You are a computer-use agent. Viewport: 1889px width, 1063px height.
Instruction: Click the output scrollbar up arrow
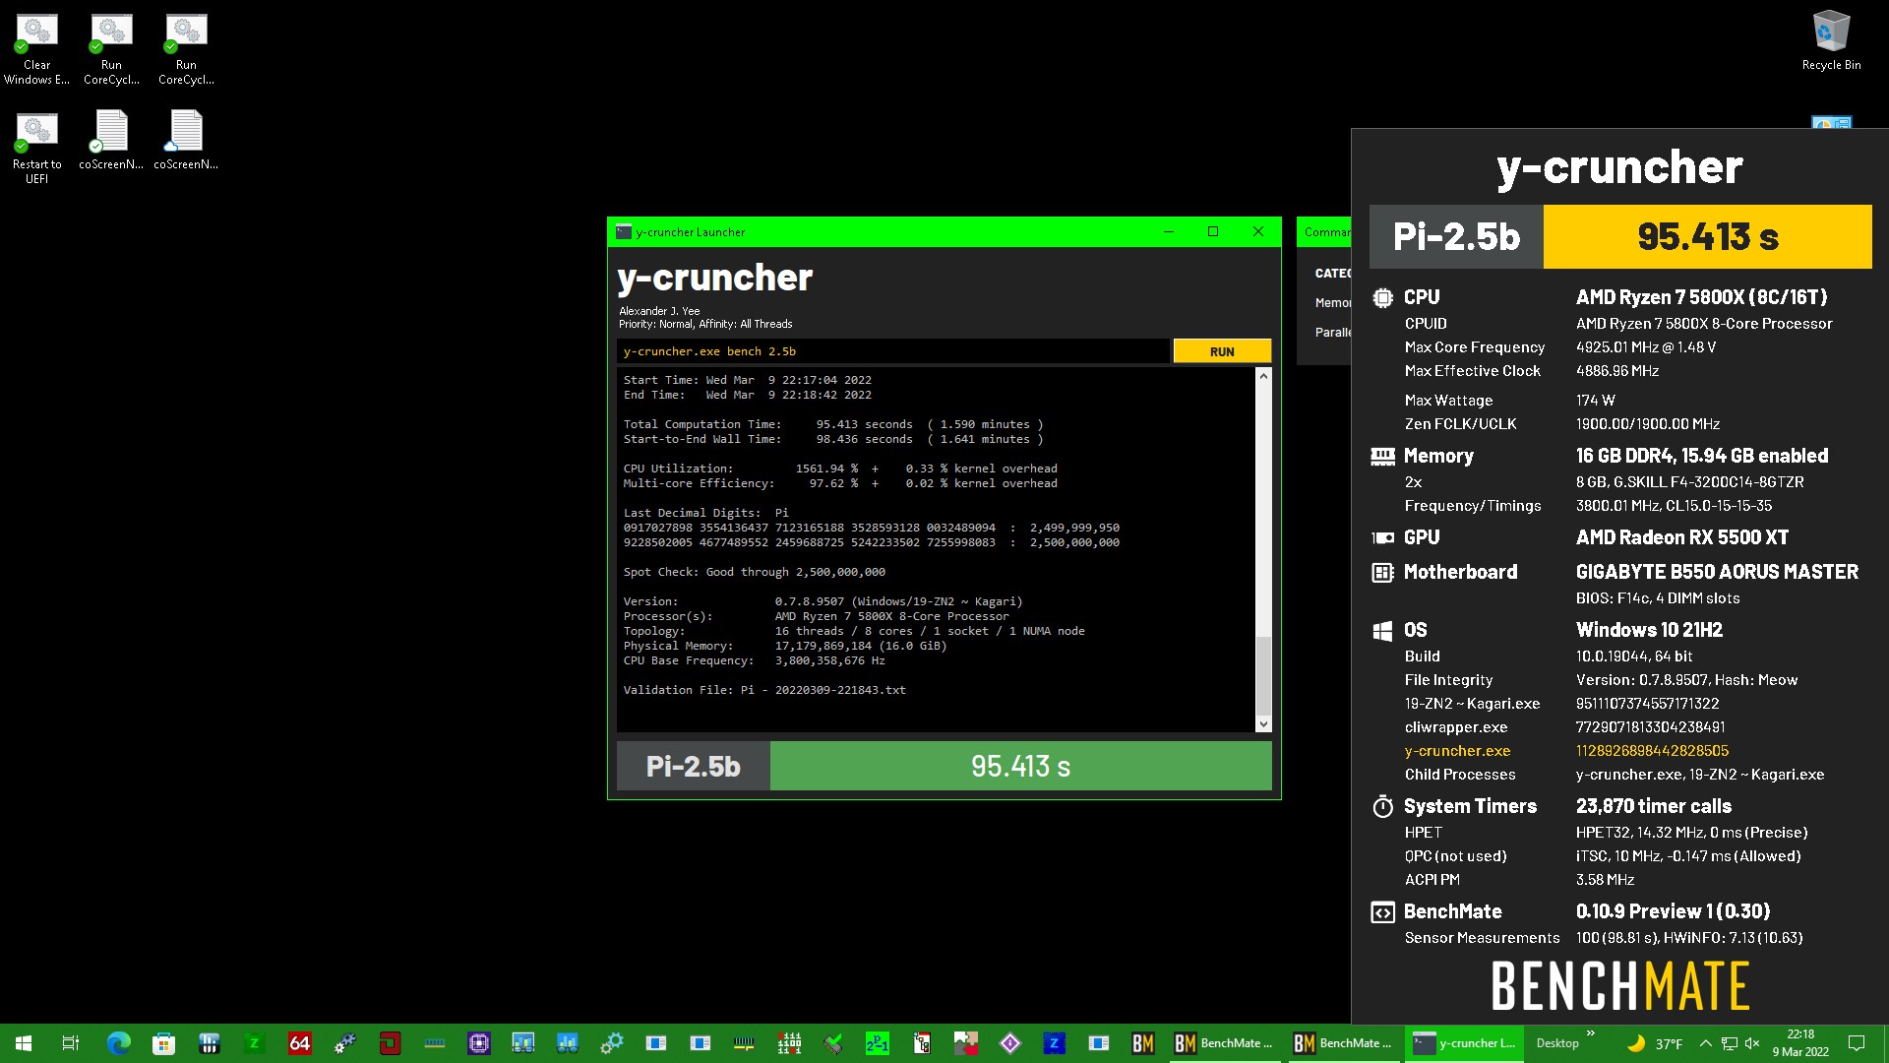point(1263,376)
